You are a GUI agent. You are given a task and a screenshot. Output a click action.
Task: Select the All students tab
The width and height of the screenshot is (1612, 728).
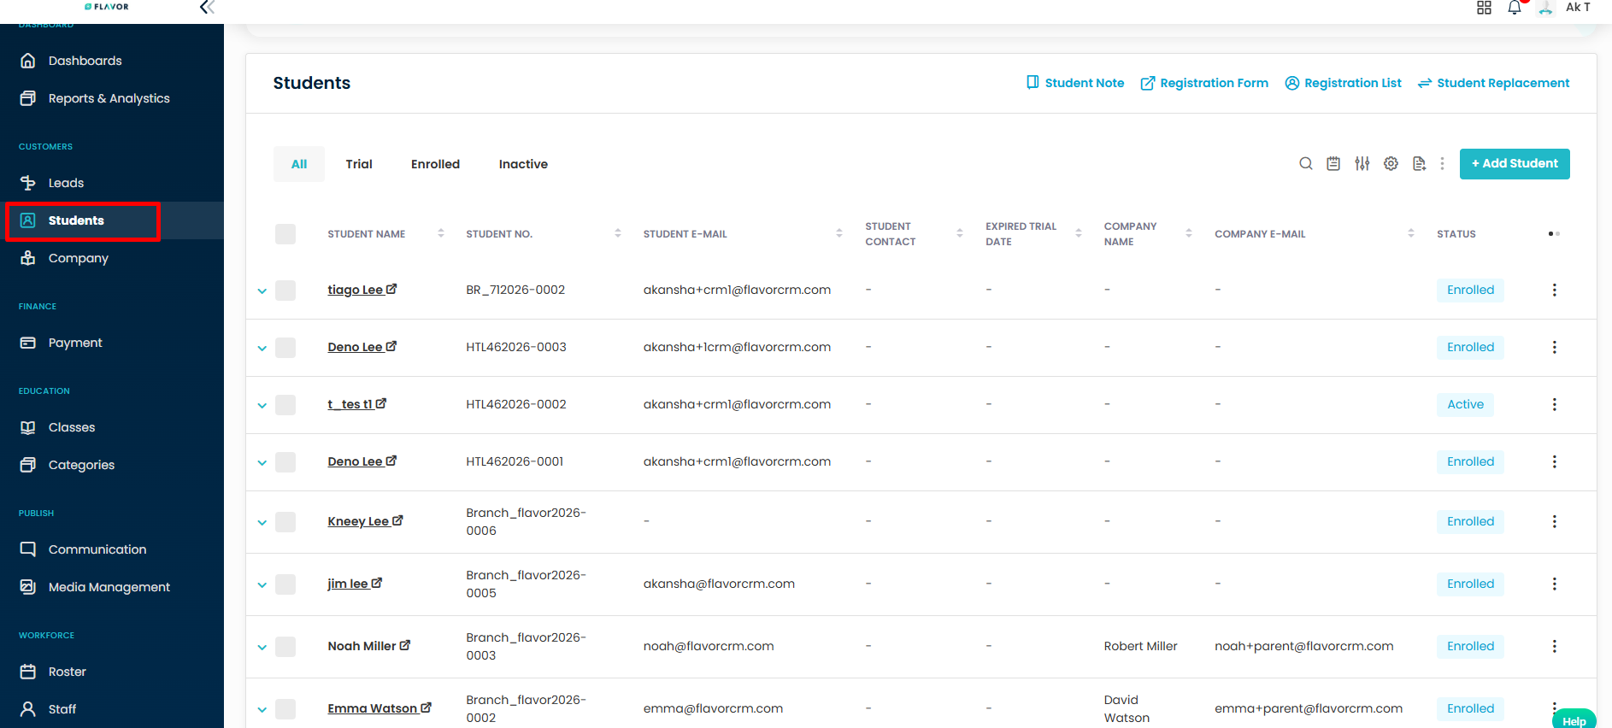point(299,164)
